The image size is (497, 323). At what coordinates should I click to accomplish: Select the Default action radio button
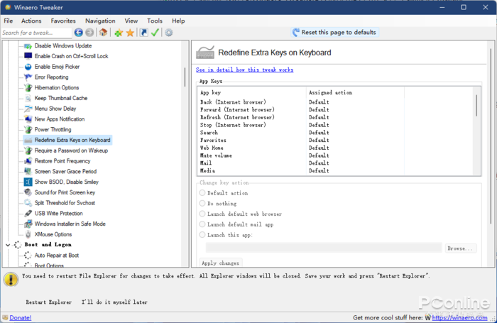pos(203,193)
